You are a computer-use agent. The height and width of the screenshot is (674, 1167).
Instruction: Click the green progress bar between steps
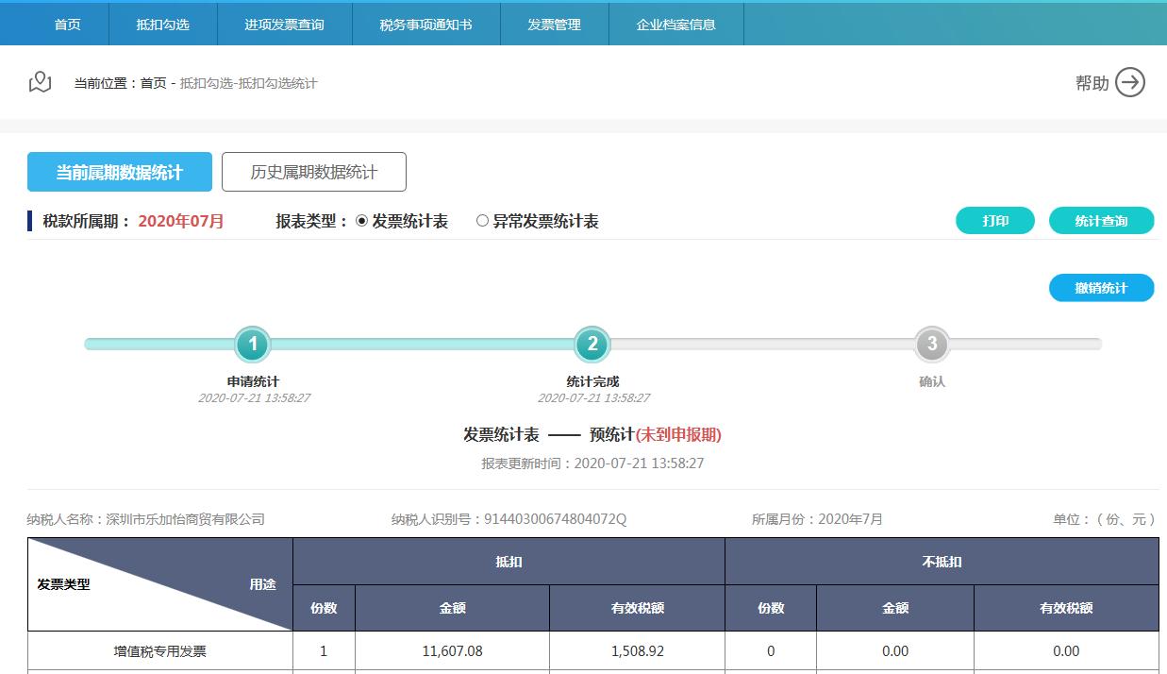coord(425,344)
